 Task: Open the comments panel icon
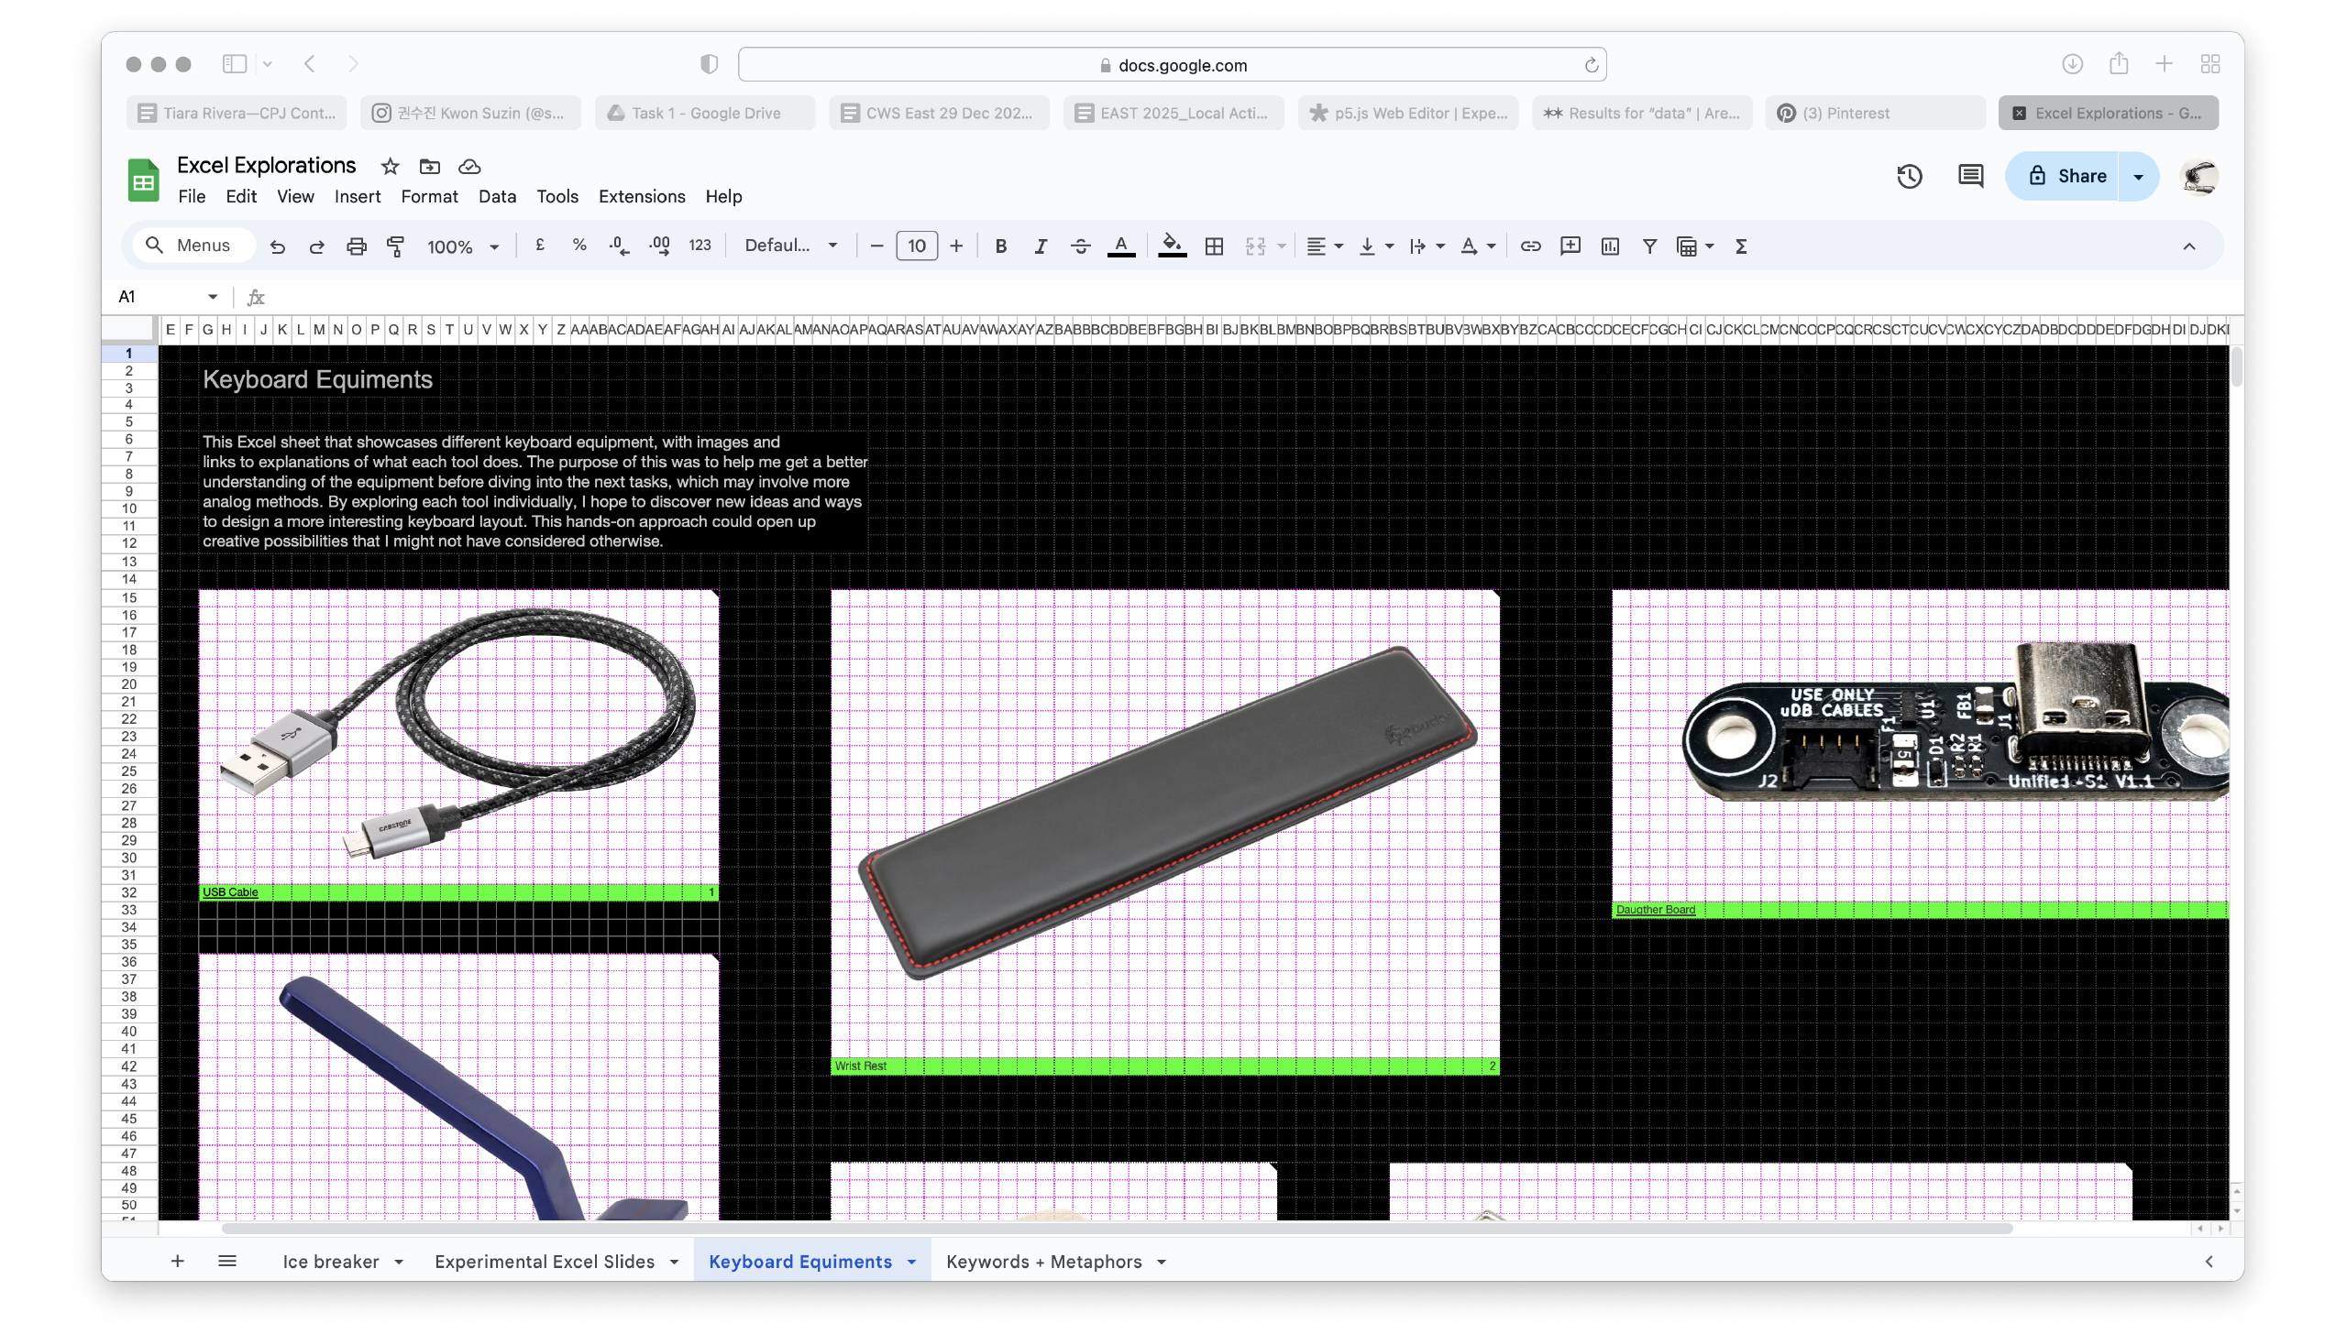pos(1970,176)
